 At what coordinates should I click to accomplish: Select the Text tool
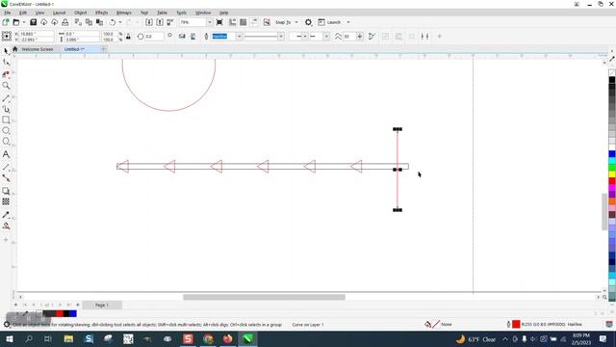tap(6, 154)
